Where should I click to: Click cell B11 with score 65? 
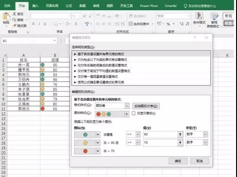click(55, 109)
